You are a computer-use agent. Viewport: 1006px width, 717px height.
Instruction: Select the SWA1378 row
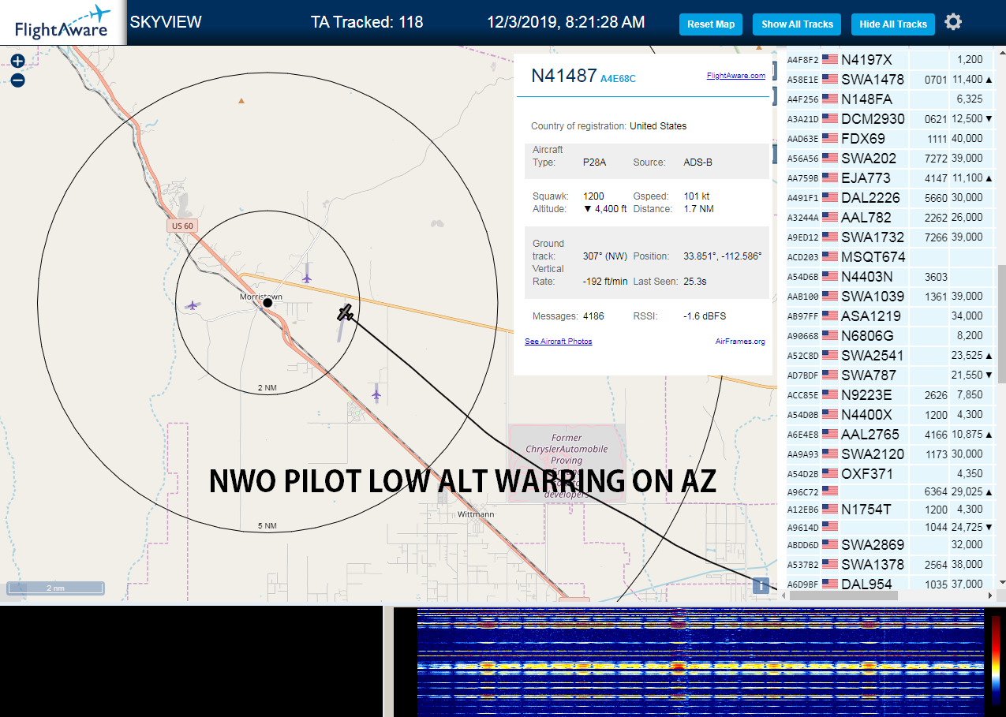click(889, 564)
